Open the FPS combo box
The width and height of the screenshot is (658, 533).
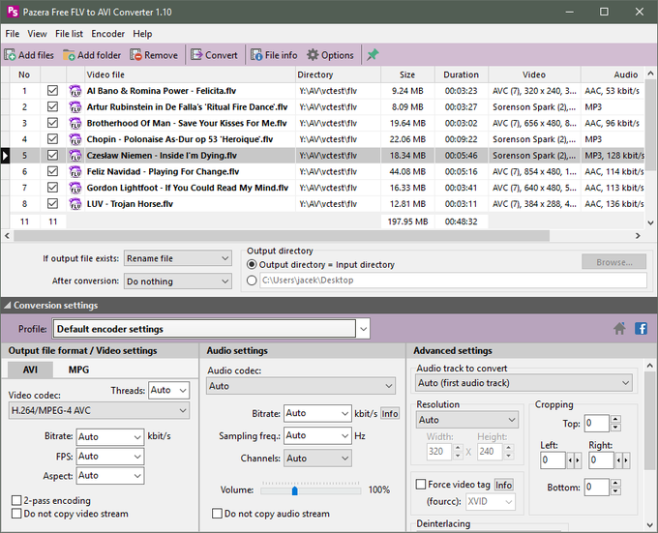click(x=110, y=457)
